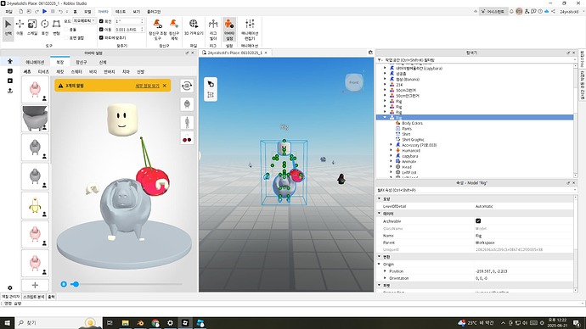Expand the Position property row
Viewport: 586px width, 329px height.
385,271
